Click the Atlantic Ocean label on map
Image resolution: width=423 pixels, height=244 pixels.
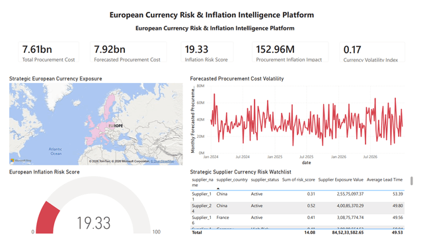56,151
